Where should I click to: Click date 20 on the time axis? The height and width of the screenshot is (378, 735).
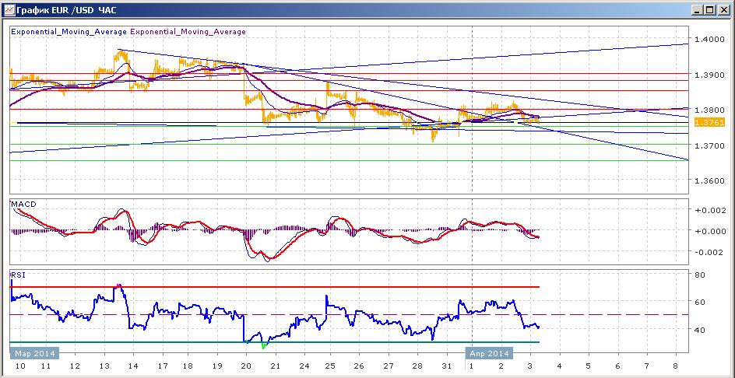[247, 366]
